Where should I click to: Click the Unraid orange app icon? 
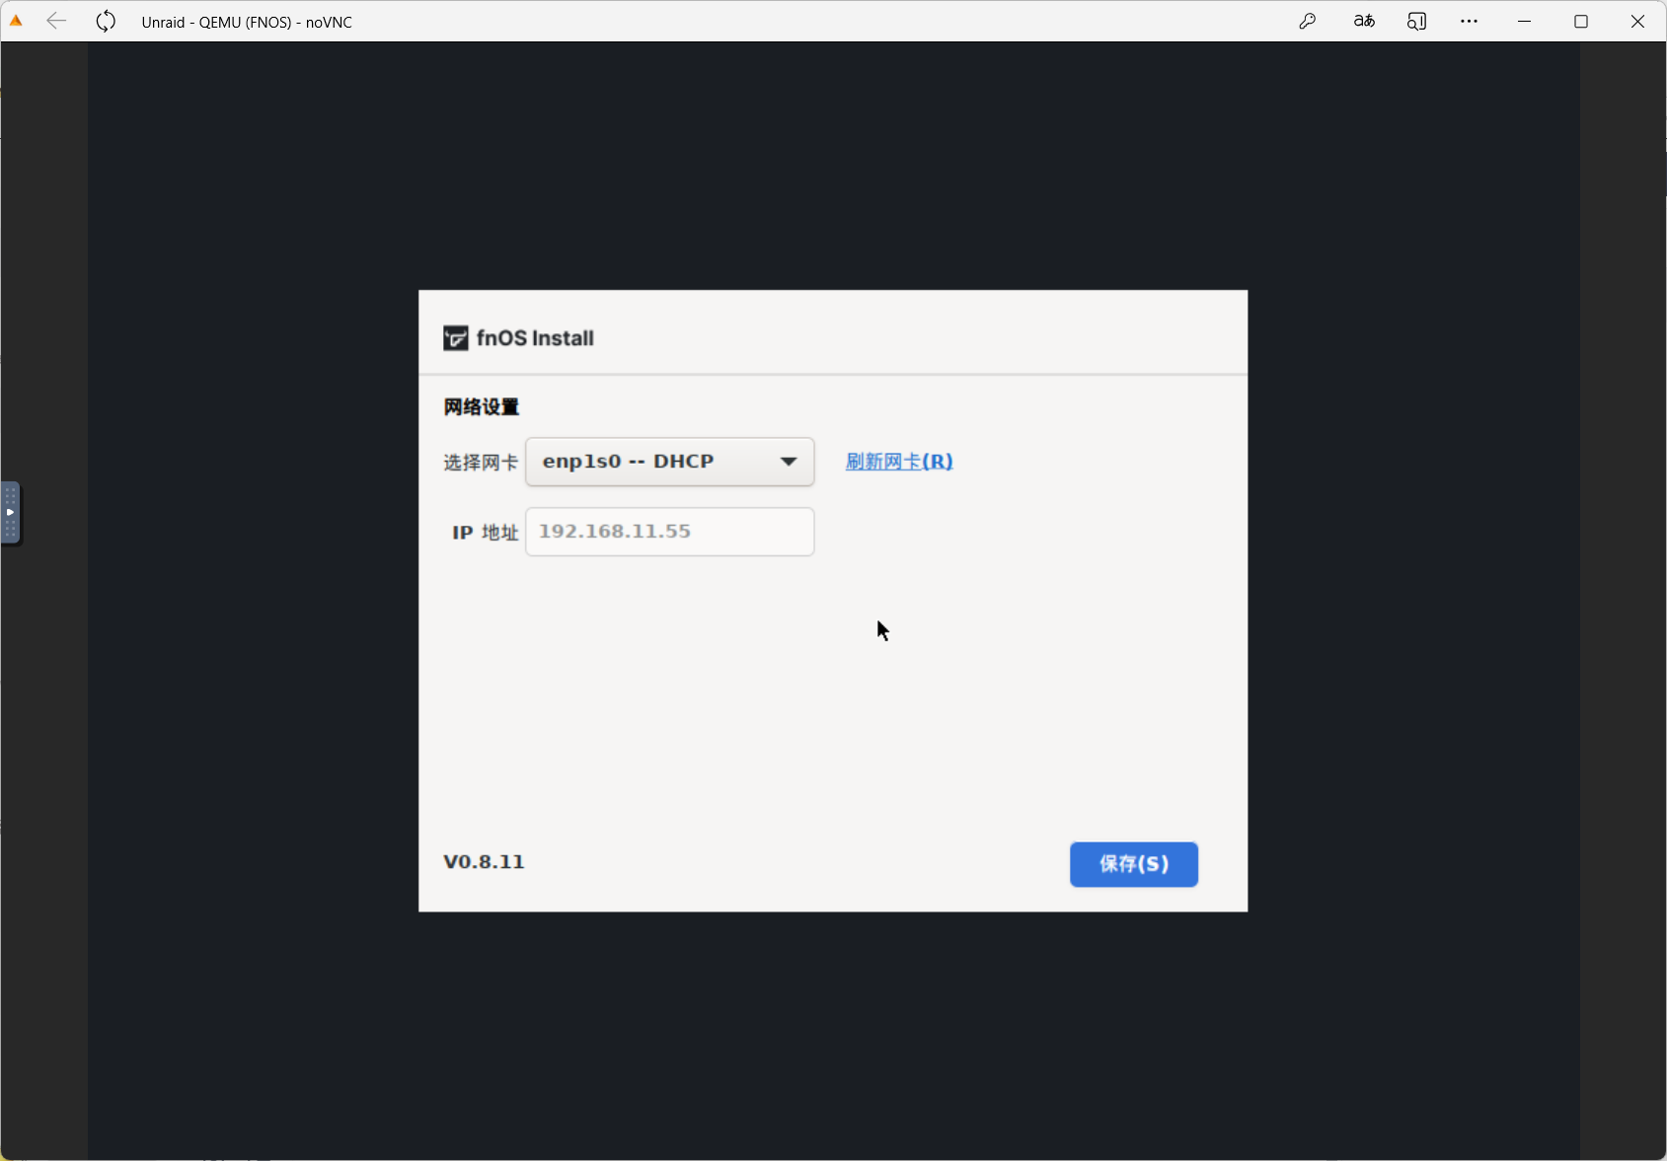click(x=16, y=21)
